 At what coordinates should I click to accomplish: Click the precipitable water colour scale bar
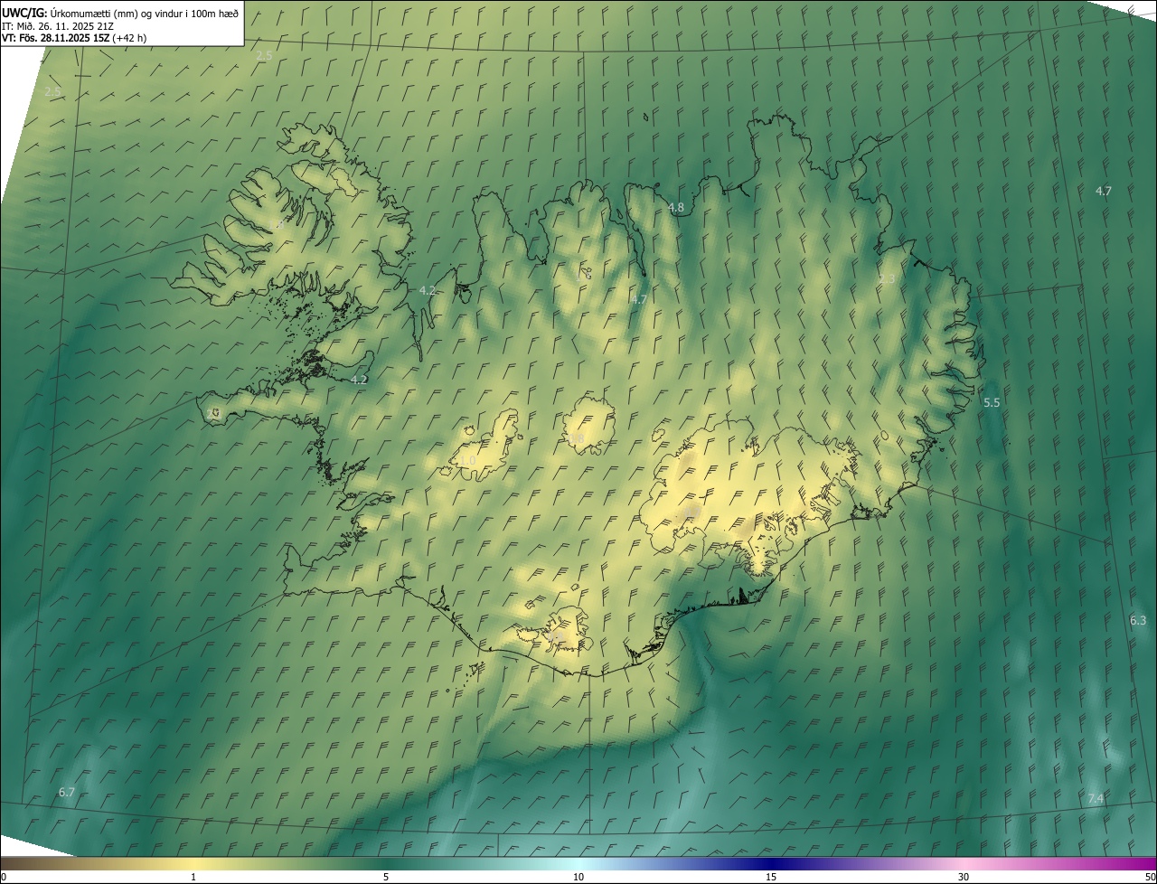(578, 864)
